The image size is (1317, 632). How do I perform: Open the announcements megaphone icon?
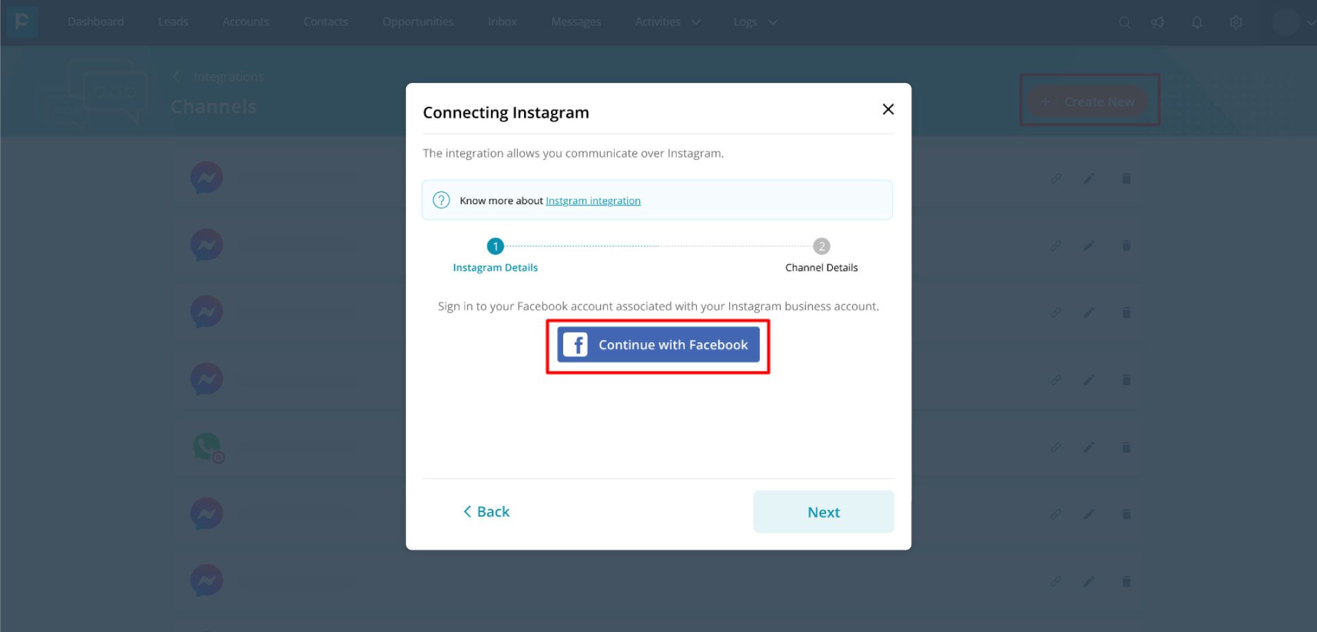(x=1158, y=23)
